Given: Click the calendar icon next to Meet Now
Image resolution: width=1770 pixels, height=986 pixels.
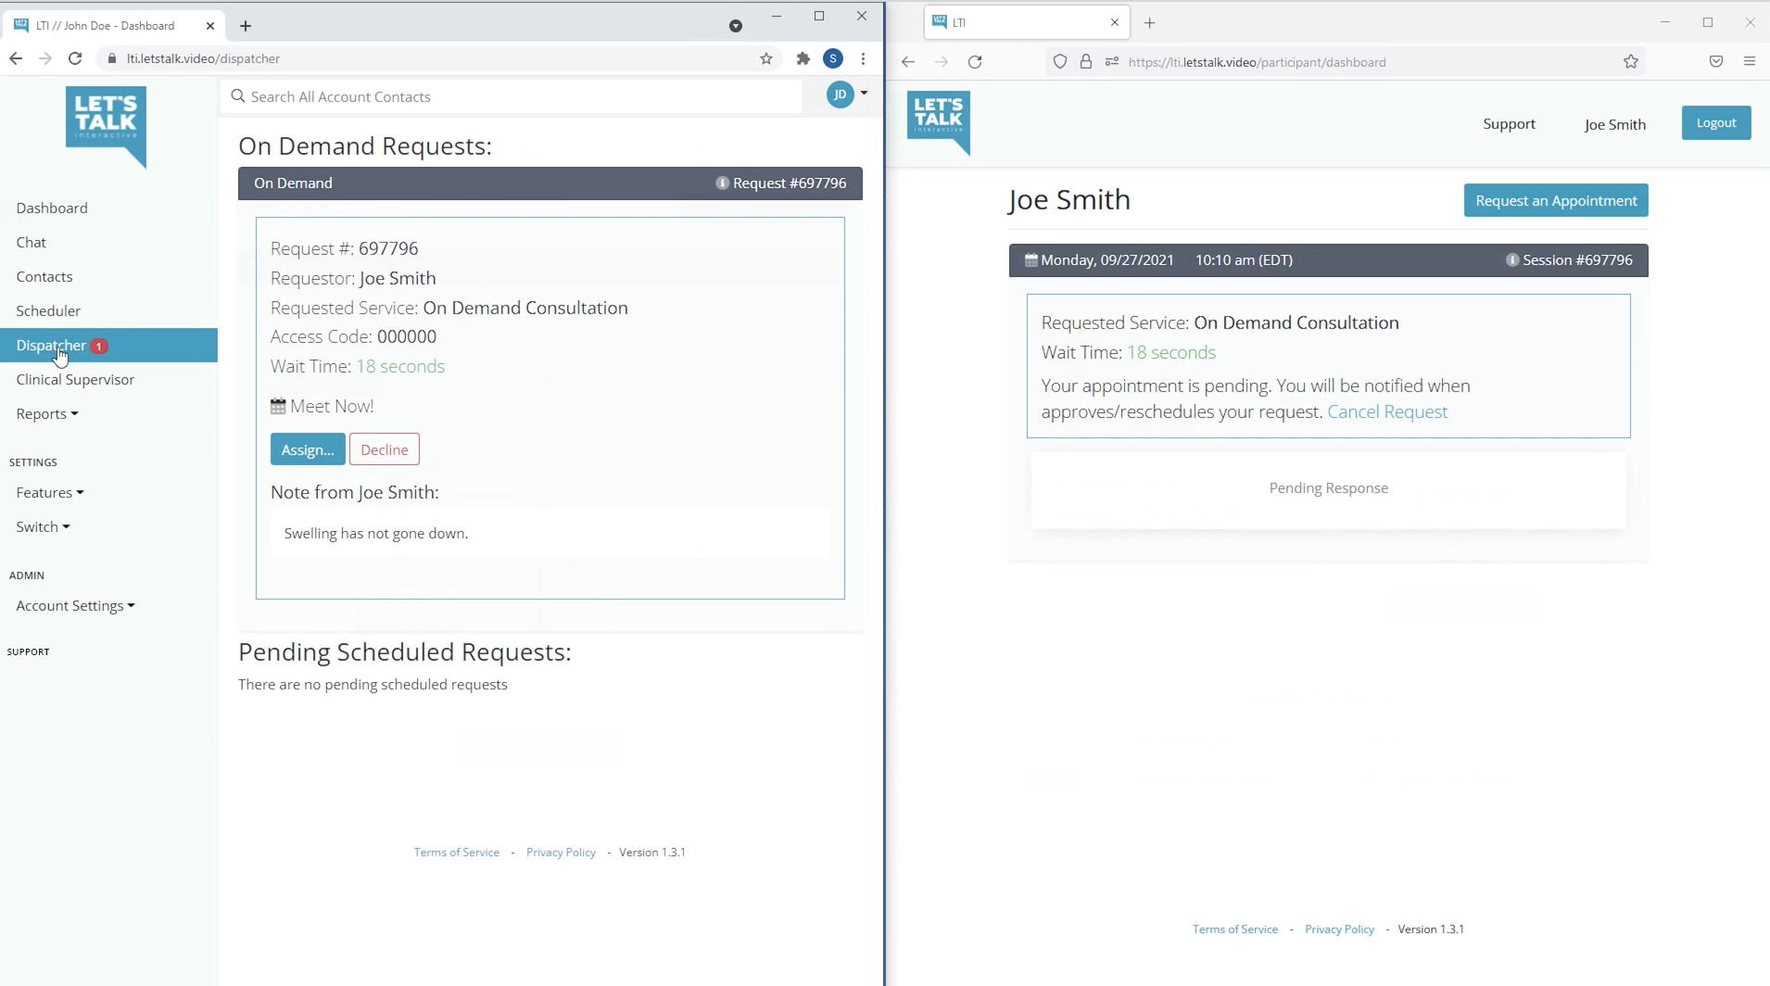Looking at the screenshot, I should coord(277,405).
